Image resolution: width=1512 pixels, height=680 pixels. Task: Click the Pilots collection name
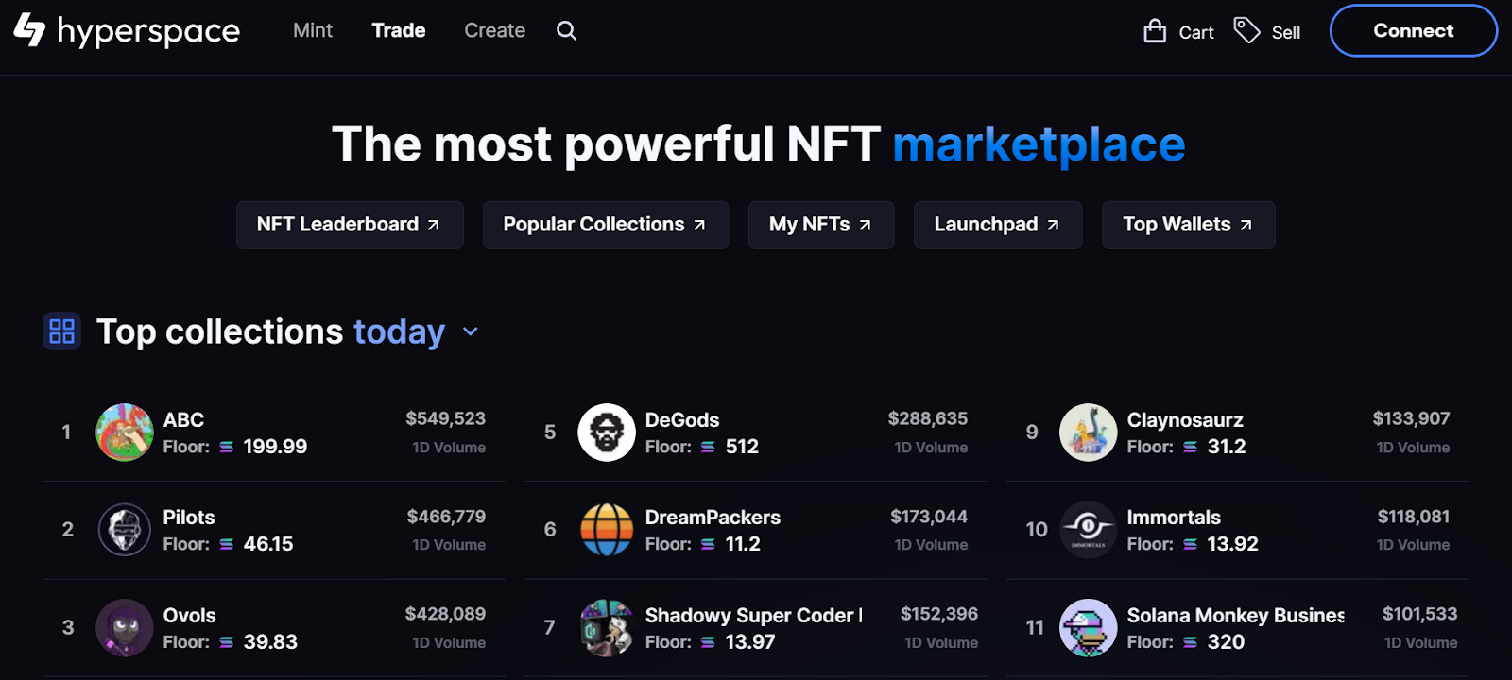pyautogui.click(x=189, y=518)
